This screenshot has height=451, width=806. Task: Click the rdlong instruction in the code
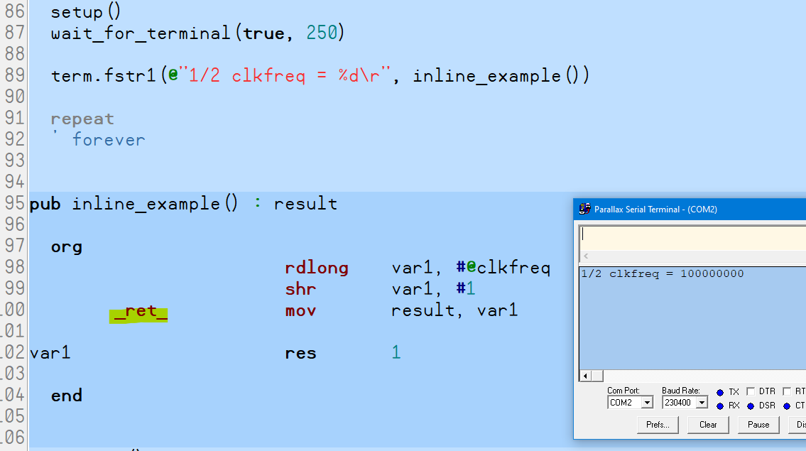tap(316, 268)
